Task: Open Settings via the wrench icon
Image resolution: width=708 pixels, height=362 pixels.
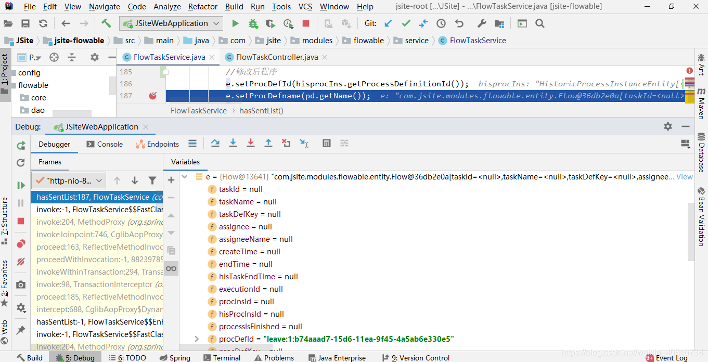Action: click(x=482, y=23)
